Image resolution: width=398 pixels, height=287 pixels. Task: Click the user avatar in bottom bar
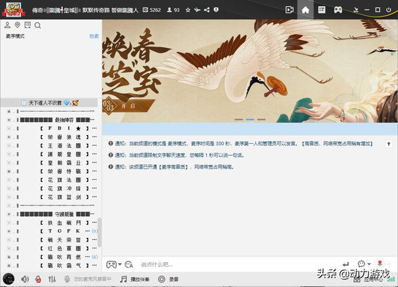point(9,279)
